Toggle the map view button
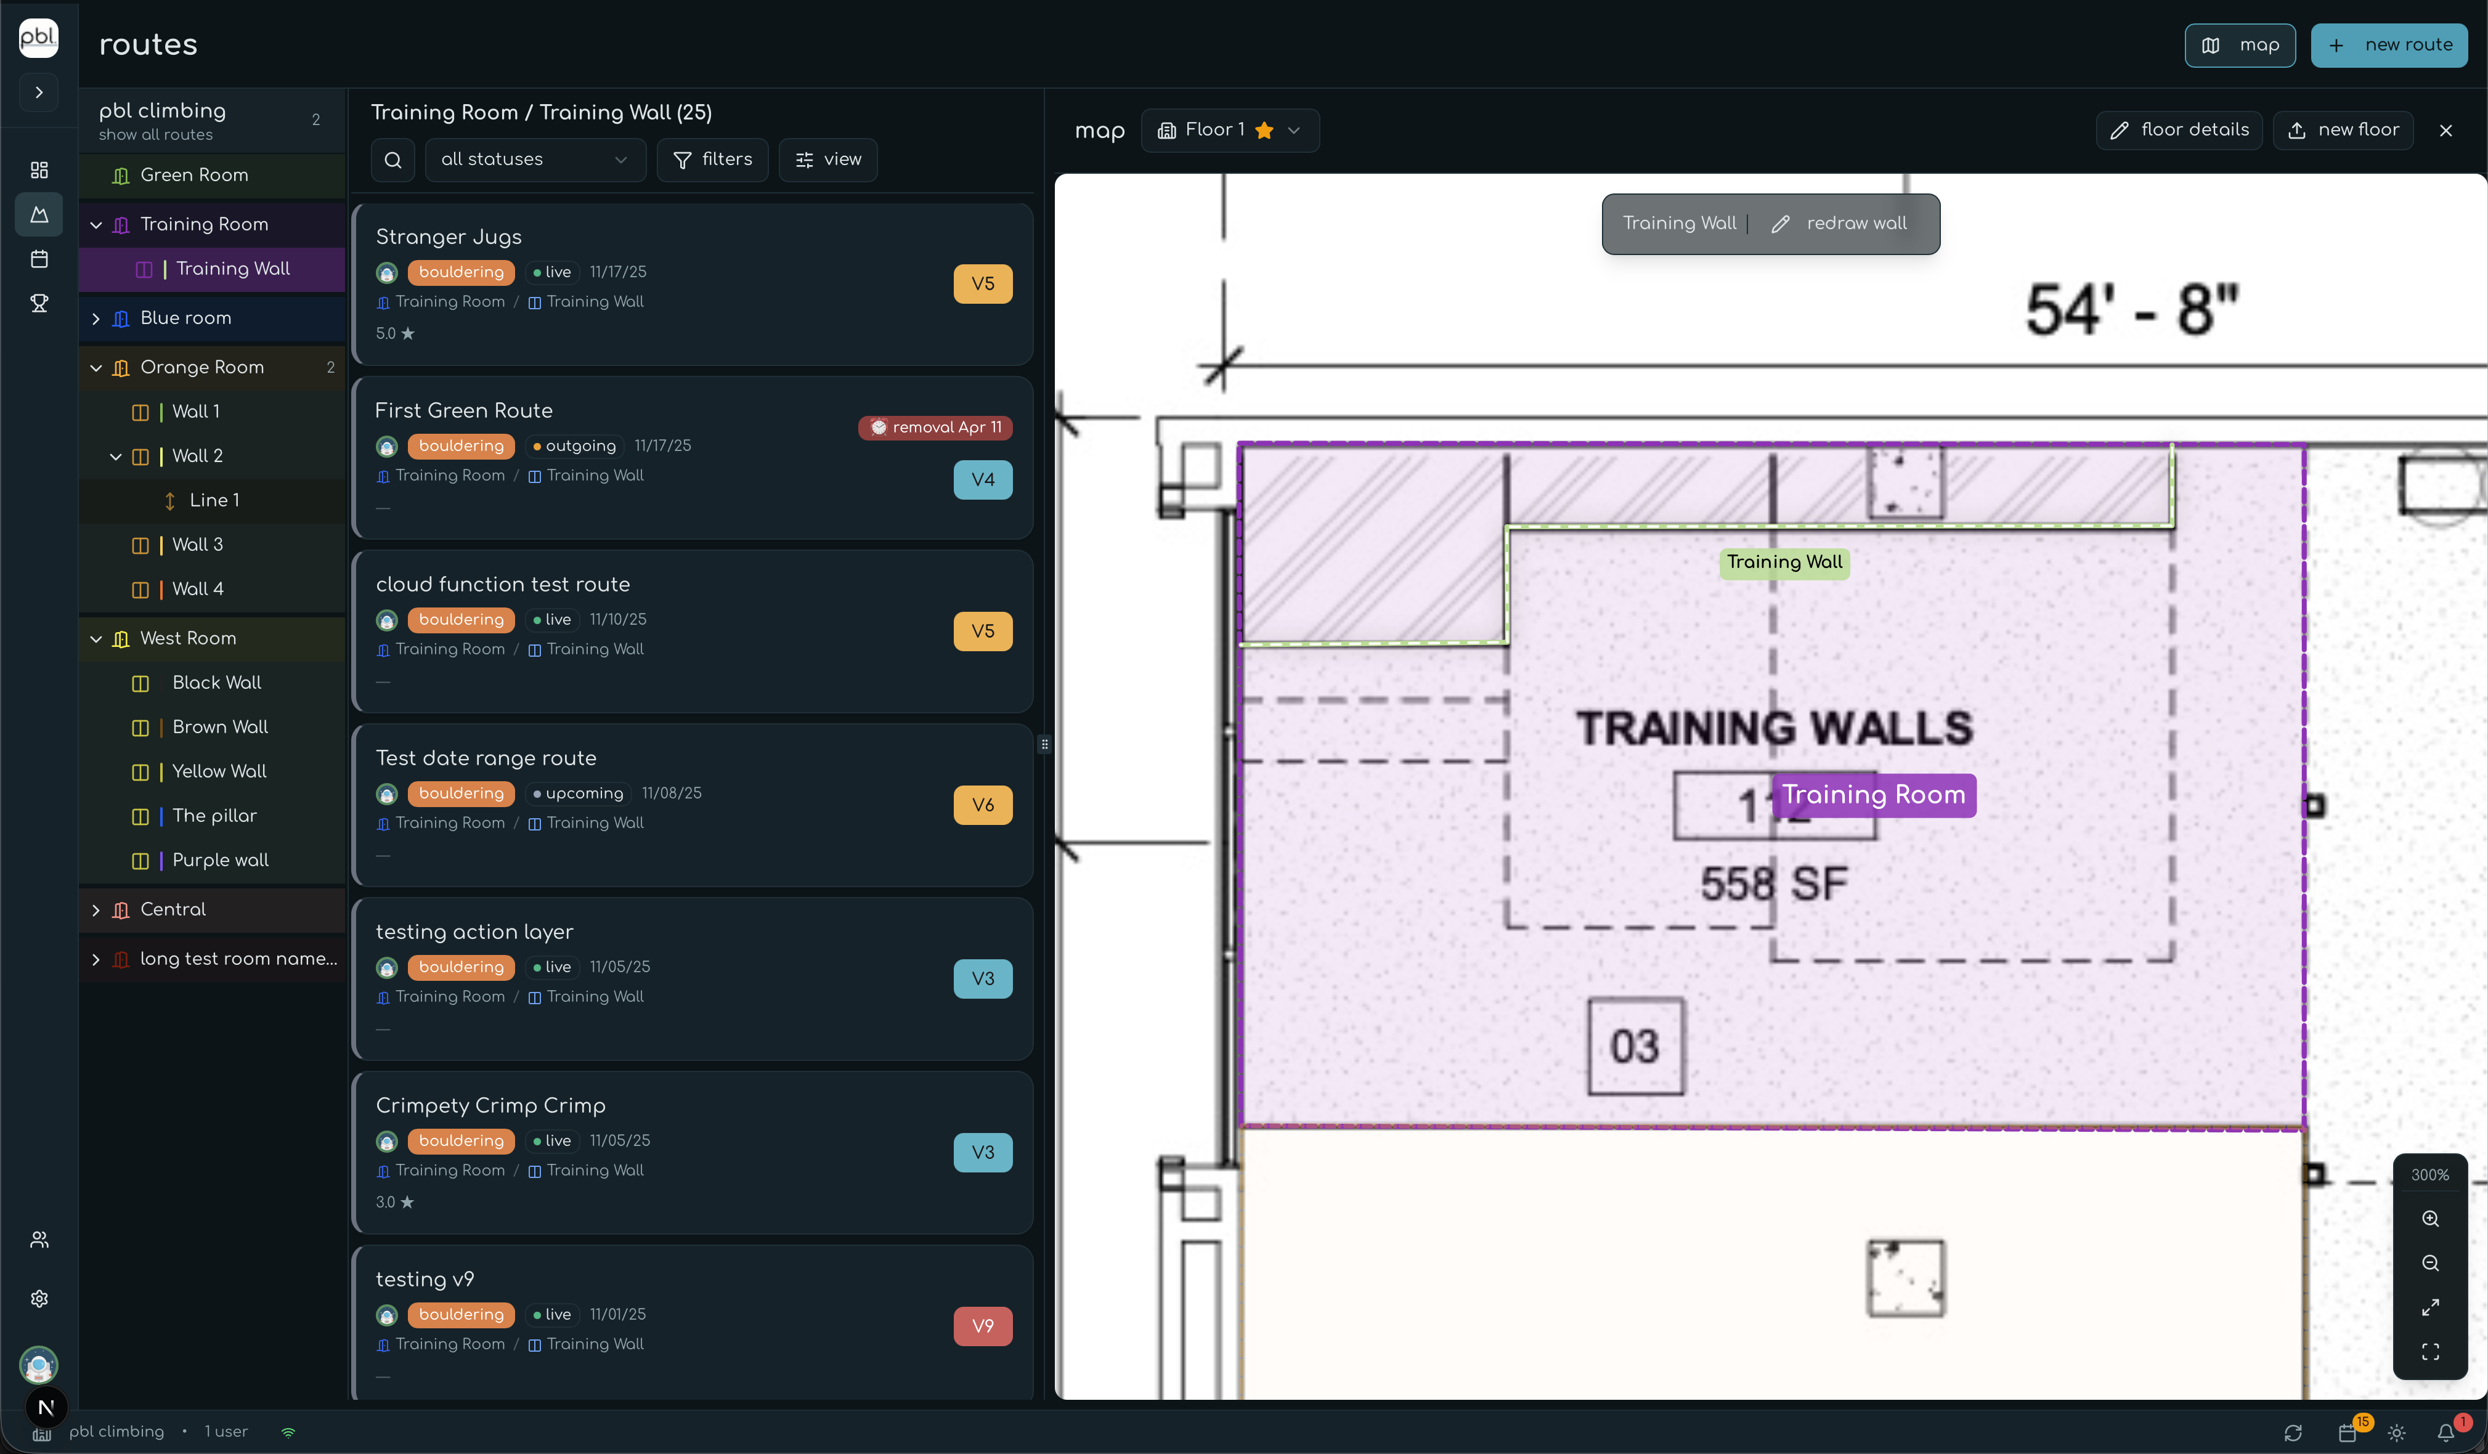 click(2239, 46)
